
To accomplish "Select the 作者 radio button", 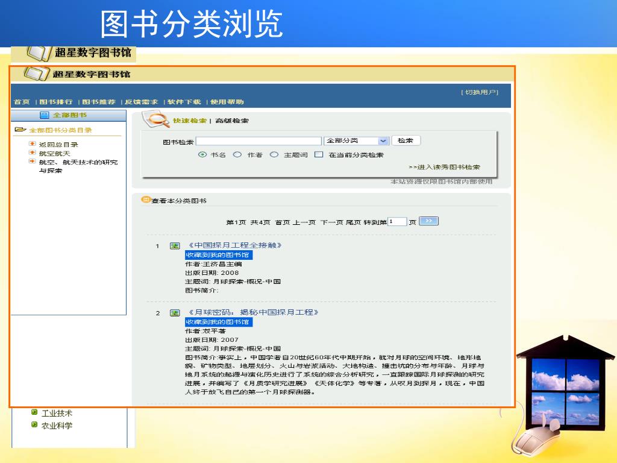I will click(x=237, y=155).
